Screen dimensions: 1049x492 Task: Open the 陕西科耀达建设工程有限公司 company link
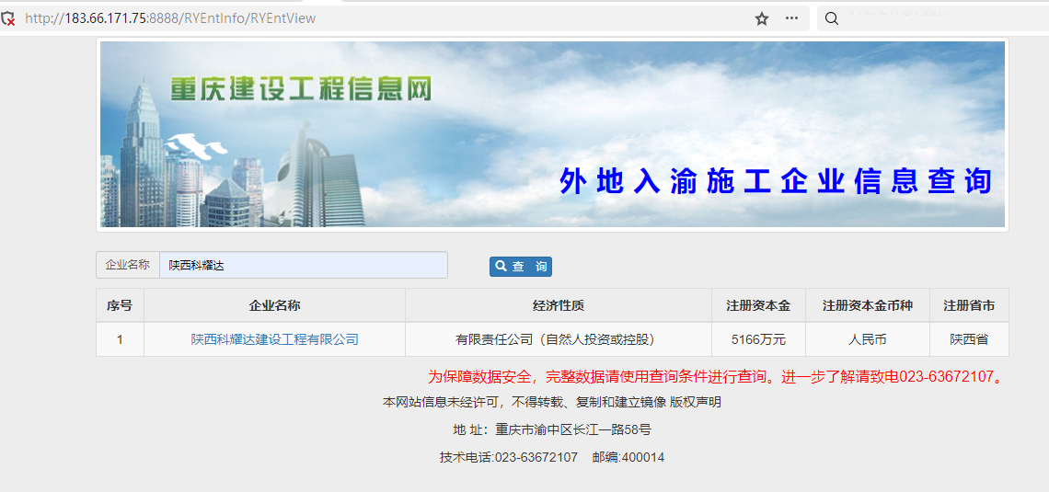[275, 339]
